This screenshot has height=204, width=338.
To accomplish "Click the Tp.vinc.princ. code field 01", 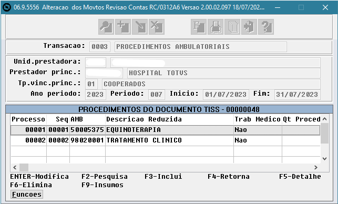I will 91,84.
